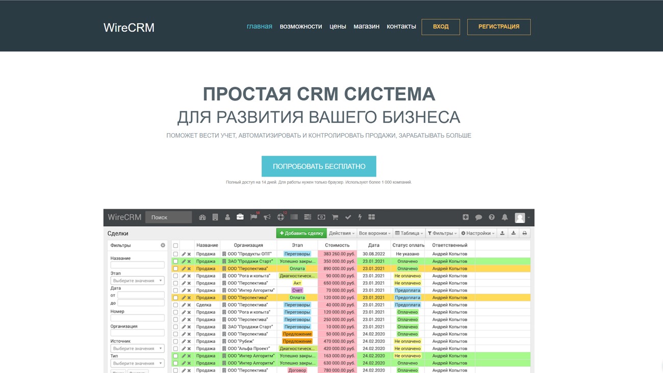
Task: Click the flag icon showing 58 notifications
Action: [253, 217]
